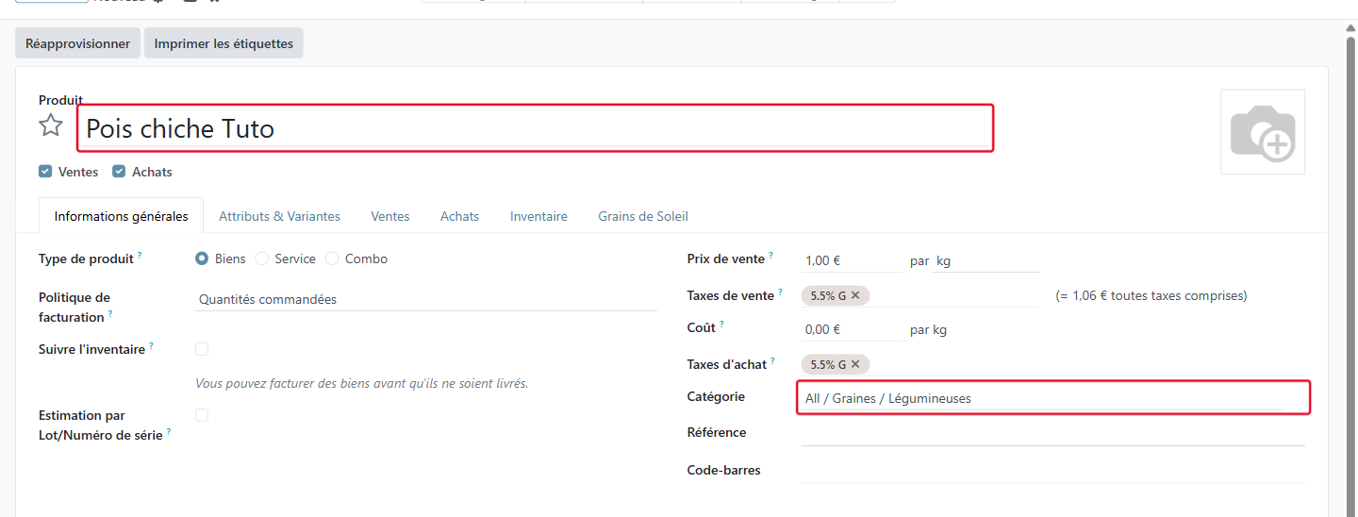The width and height of the screenshot is (1358, 517).
Task: Open the Politique de facturation dropdown
Action: coord(425,299)
